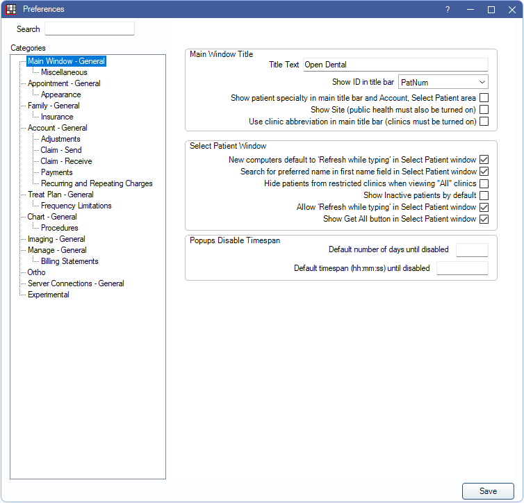Click the Title Text input field
Image resolution: width=524 pixels, height=503 pixels.
click(x=395, y=65)
